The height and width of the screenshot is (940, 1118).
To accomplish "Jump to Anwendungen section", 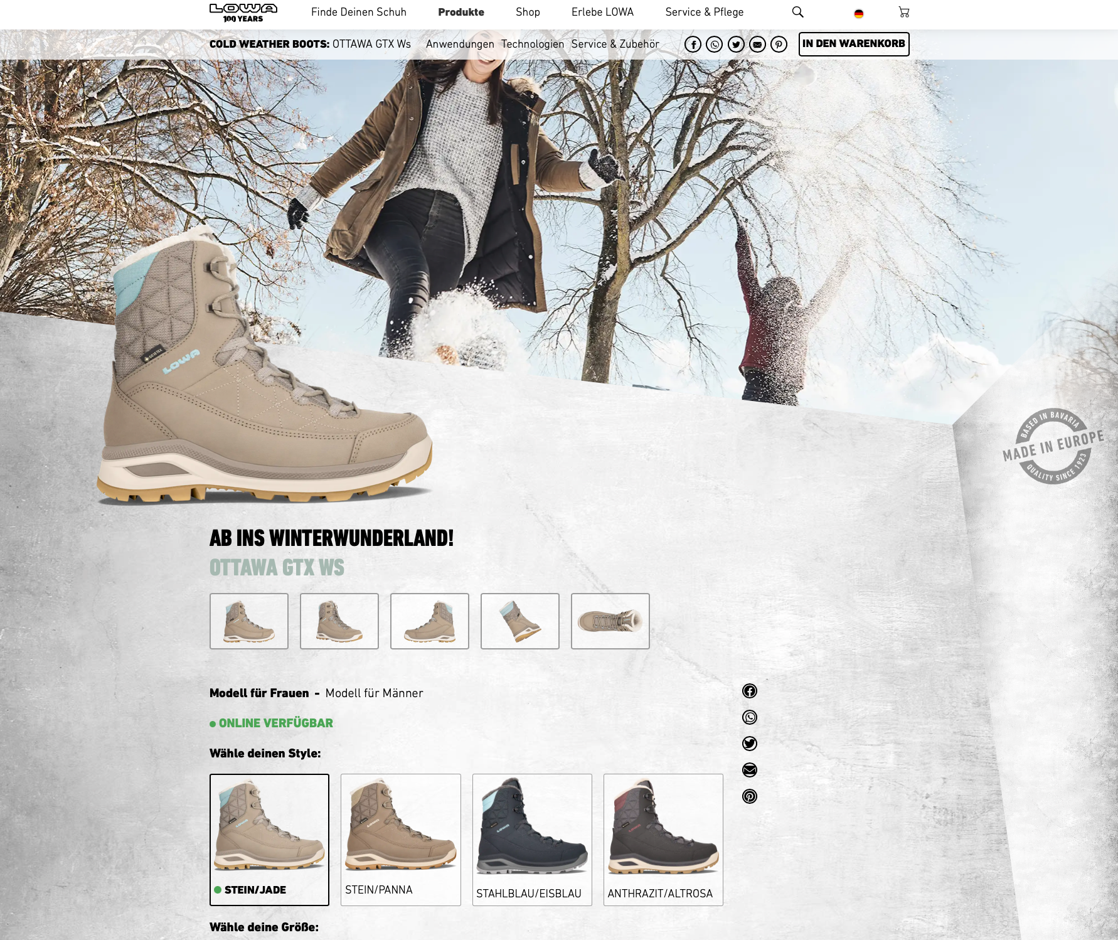I will (460, 44).
